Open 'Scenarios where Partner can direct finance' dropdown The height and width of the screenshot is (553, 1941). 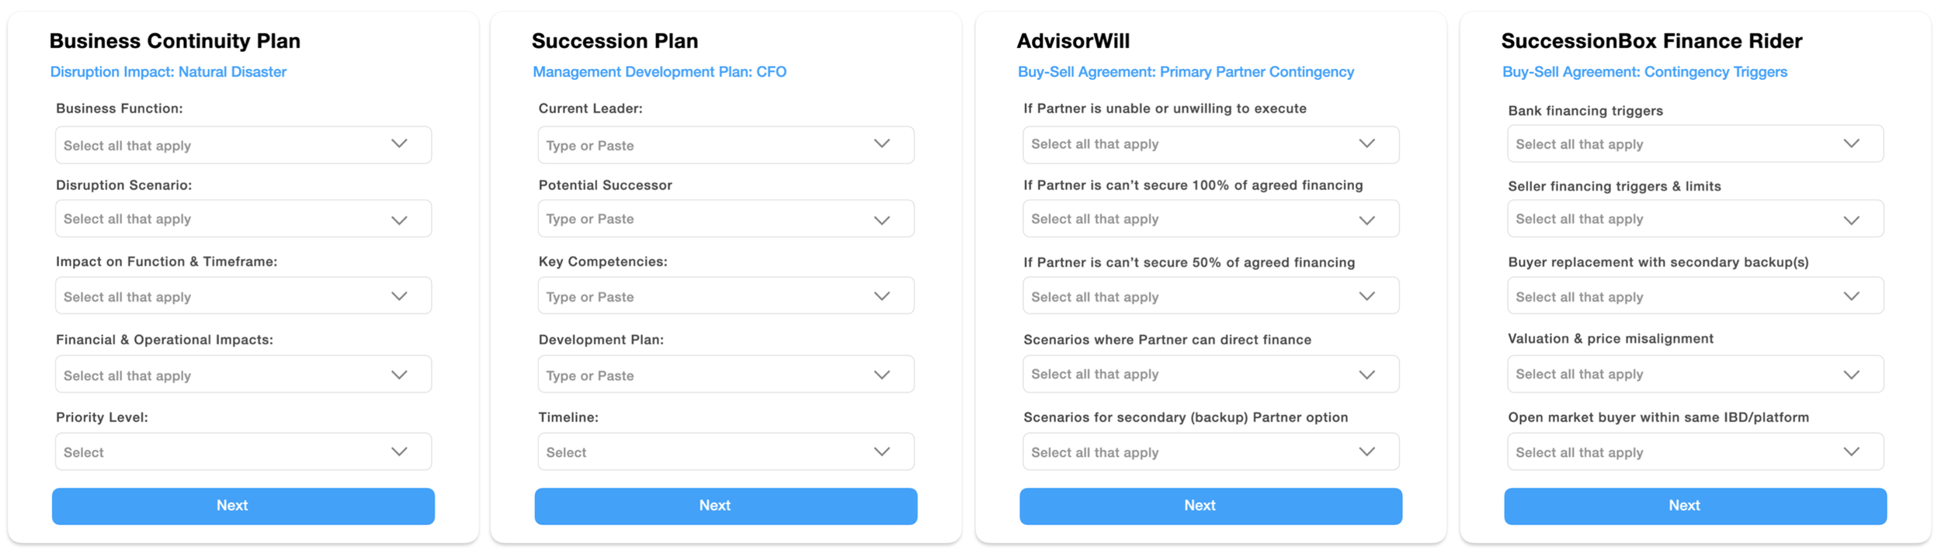pos(1211,374)
